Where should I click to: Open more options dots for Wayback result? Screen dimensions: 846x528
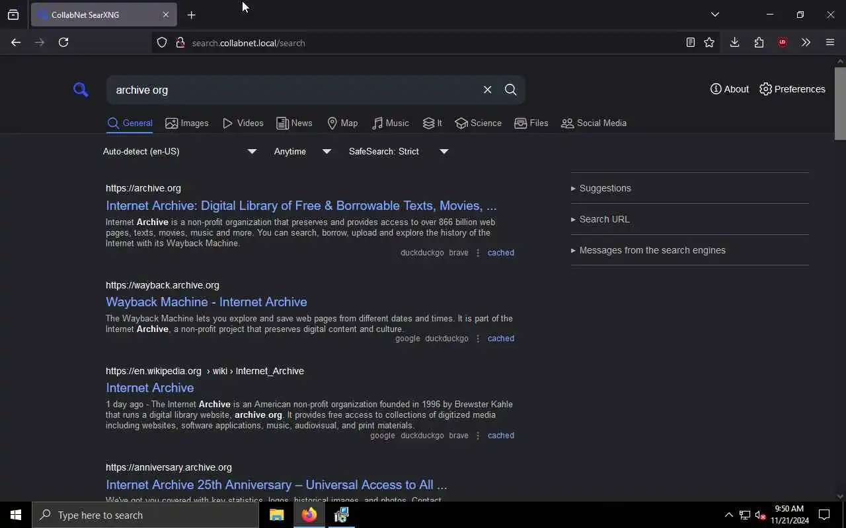tap(478, 339)
